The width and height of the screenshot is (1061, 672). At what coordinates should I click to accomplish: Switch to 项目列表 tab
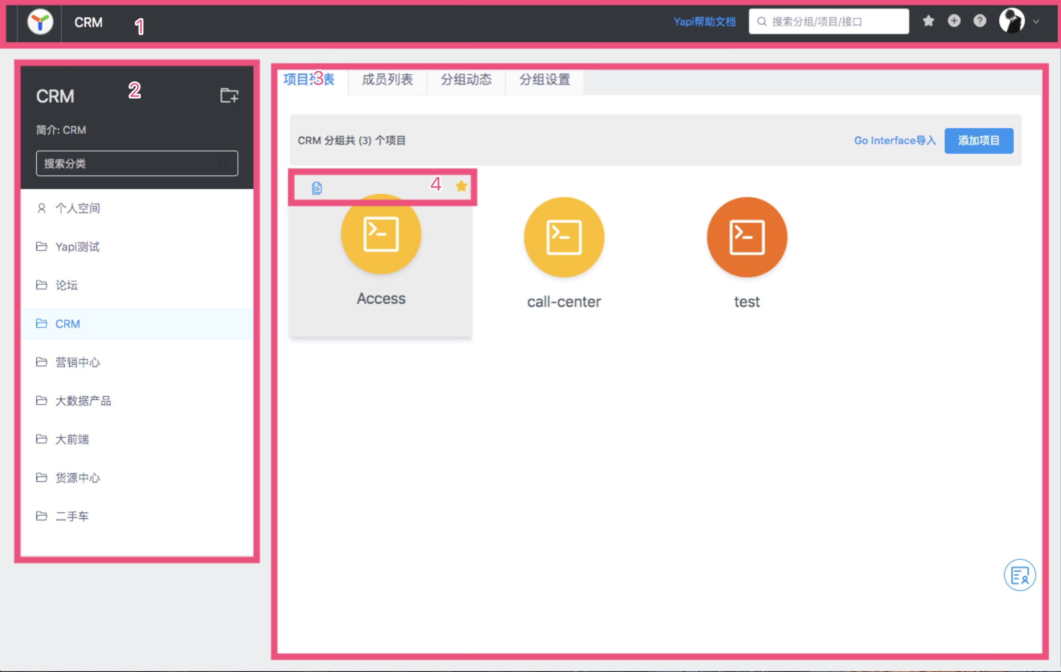(x=309, y=80)
